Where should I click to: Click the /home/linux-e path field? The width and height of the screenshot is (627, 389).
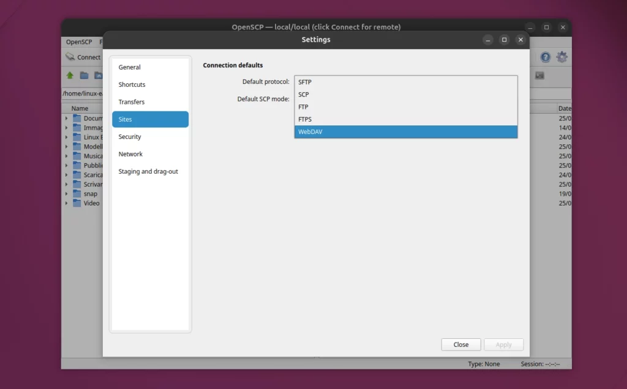point(83,94)
